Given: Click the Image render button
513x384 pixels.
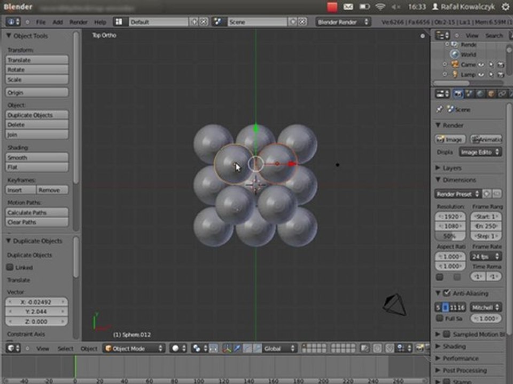Looking at the screenshot, I should tap(450, 139).
